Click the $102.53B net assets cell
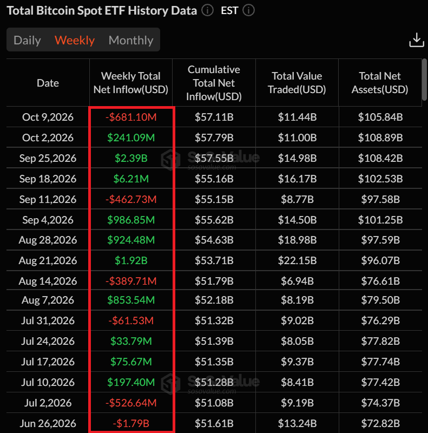This screenshot has width=428, height=433. (x=380, y=179)
